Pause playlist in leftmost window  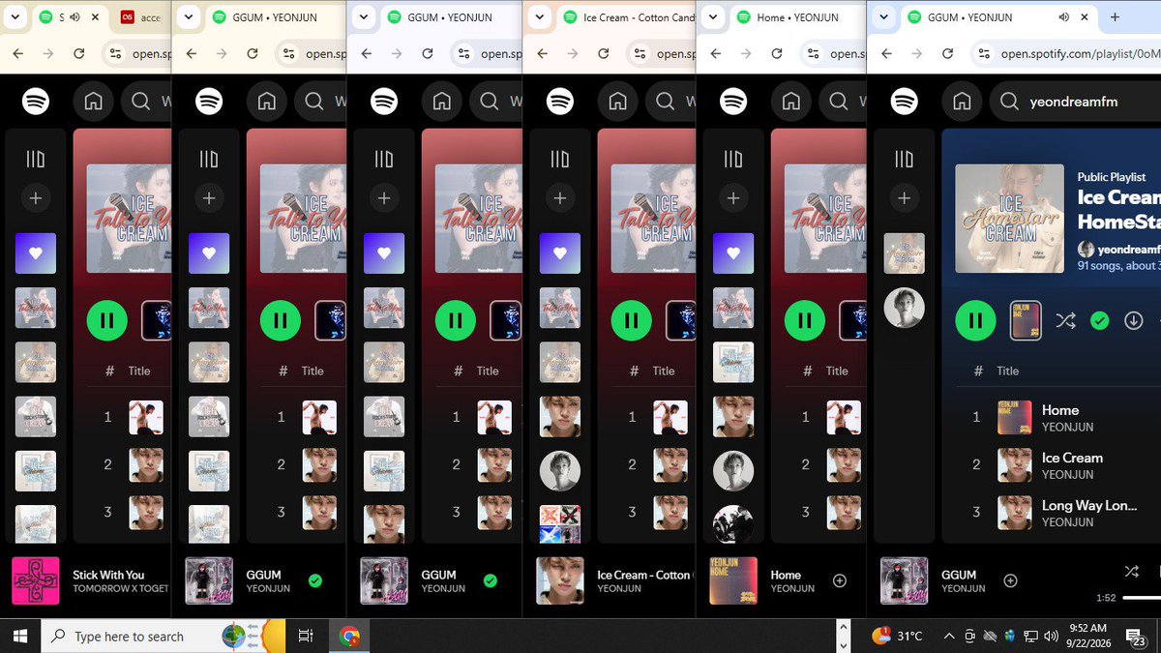(x=106, y=320)
